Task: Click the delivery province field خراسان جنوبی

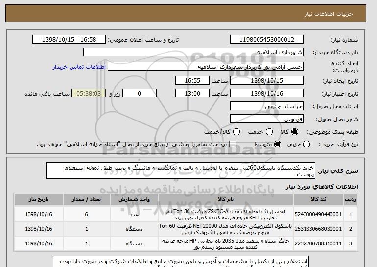Action: click(267, 106)
